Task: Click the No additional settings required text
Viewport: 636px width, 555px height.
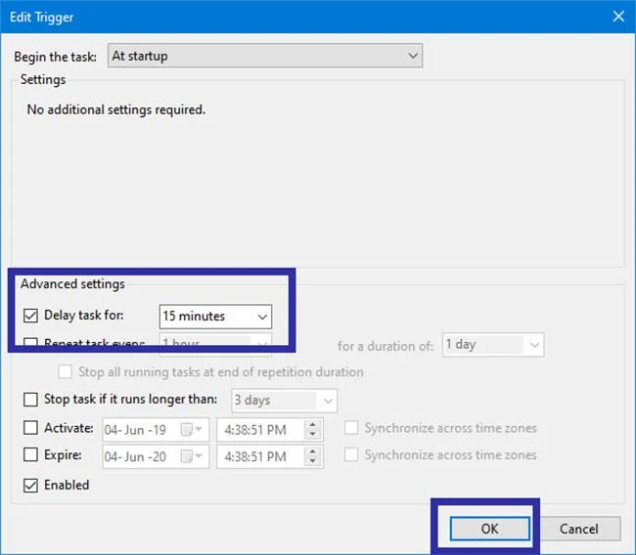Action: pos(116,109)
